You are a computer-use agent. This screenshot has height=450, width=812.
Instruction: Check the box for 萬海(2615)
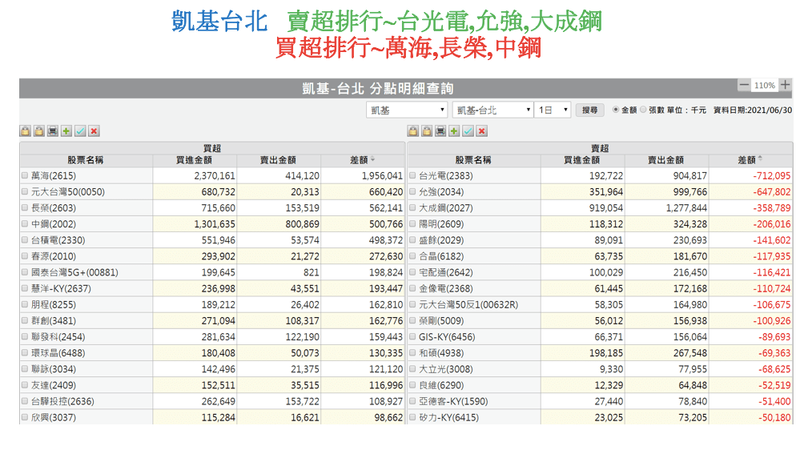coord(25,175)
